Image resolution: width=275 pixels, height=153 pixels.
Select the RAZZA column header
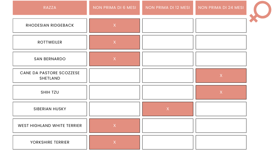[x=50, y=8]
